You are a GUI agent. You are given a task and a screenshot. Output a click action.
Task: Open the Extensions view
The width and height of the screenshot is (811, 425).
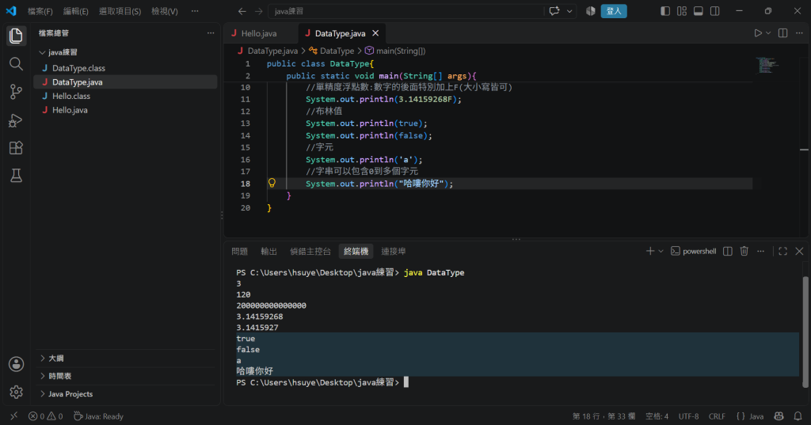click(x=16, y=148)
